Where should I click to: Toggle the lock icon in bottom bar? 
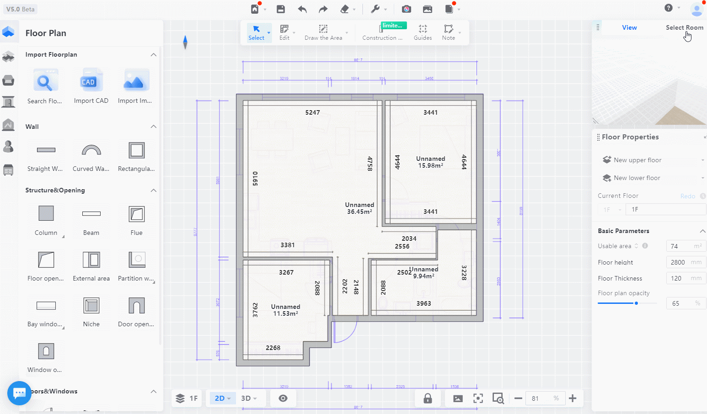428,398
